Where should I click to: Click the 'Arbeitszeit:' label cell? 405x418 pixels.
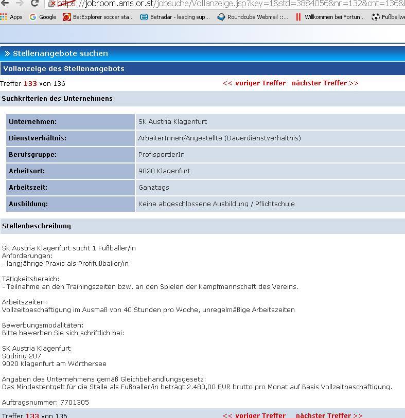[x=71, y=188]
